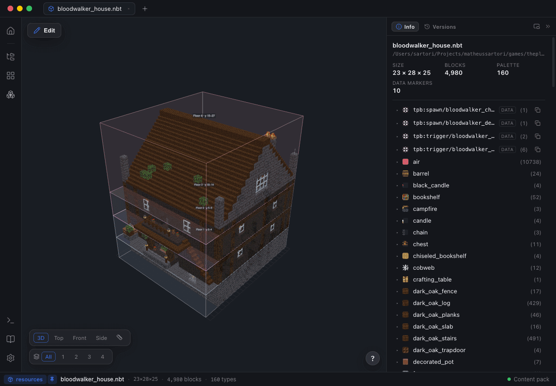
Task: Click the measuring tool icon beside Side
Action: [x=120, y=338]
